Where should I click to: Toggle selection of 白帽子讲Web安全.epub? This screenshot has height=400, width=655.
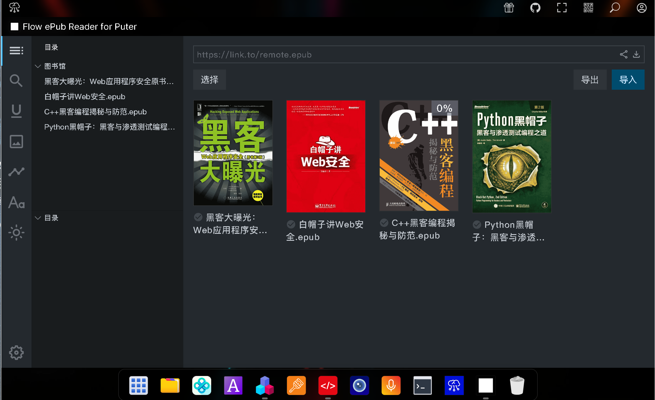tap(291, 224)
